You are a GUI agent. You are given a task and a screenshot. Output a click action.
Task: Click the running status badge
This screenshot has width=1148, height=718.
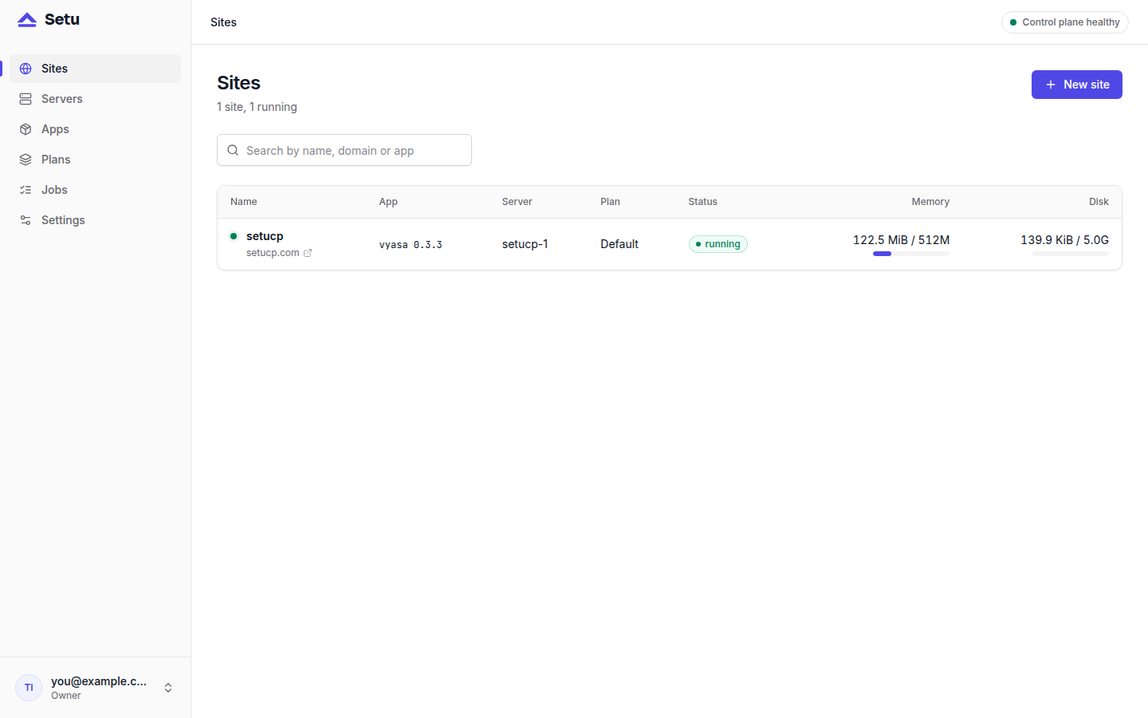(x=718, y=244)
